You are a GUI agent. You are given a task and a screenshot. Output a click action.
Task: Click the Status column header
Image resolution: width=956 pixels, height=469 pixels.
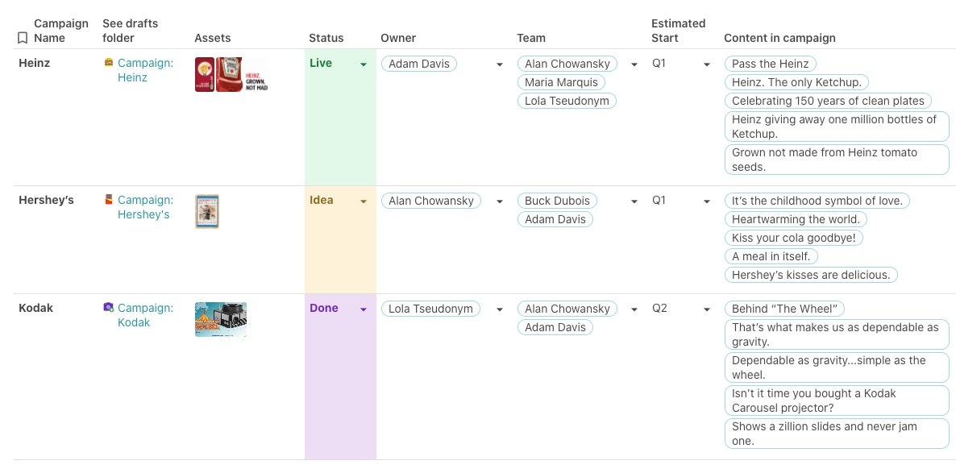[326, 38]
